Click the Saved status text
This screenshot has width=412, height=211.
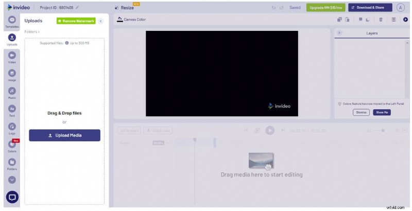[295, 8]
